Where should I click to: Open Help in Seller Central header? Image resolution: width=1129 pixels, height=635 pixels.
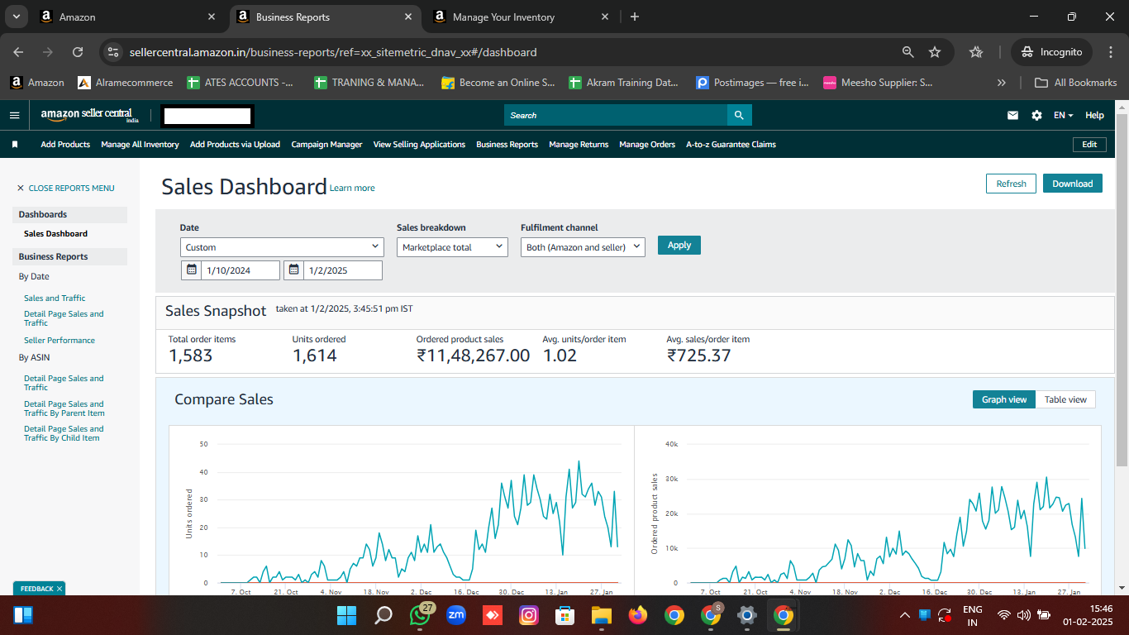(x=1094, y=116)
